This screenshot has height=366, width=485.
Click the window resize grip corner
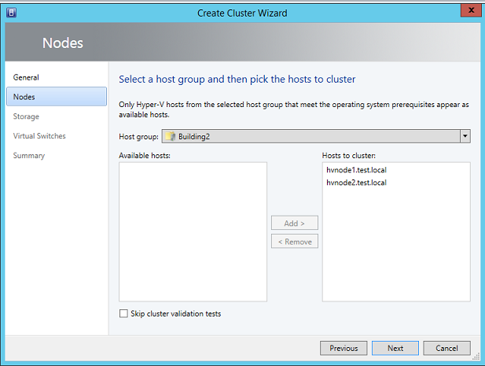476,357
